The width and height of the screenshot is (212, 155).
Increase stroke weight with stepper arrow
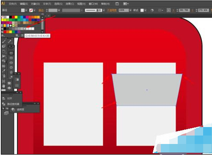(x=47, y=9)
